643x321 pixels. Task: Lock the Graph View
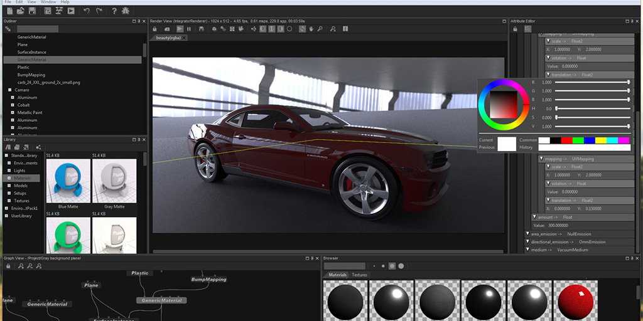click(8, 266)
